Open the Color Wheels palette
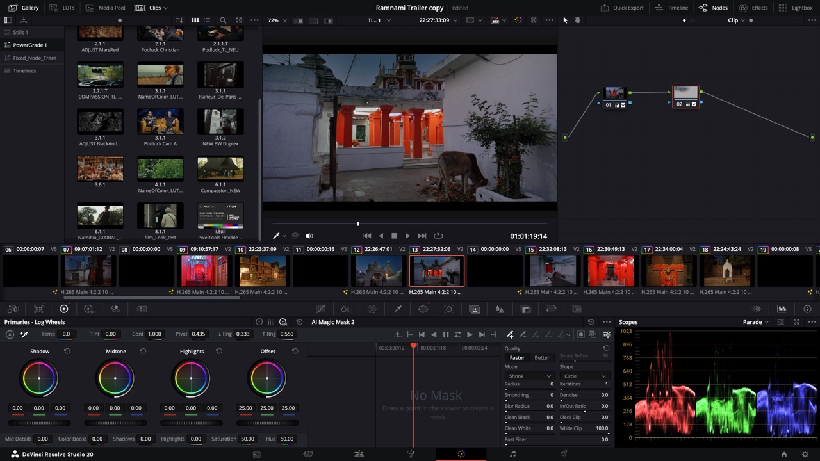The height and width of the screenshot is (461, 820). click(63, 309)
